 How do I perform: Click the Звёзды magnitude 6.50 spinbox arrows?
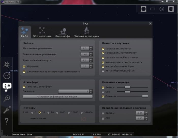[146, 113]
